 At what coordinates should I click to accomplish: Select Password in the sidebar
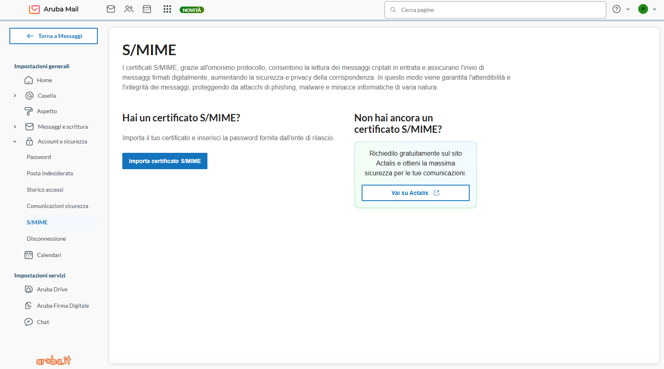coord(39,157)
